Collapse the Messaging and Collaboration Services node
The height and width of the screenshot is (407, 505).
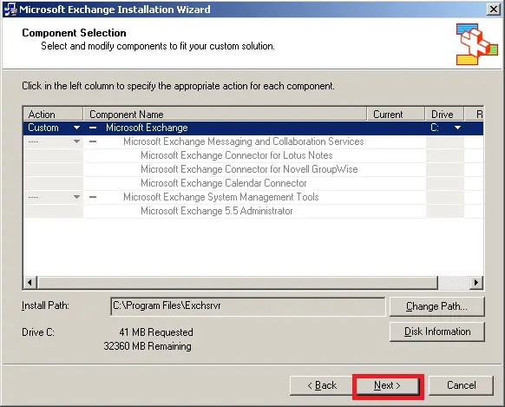click(x=93, y=141)
